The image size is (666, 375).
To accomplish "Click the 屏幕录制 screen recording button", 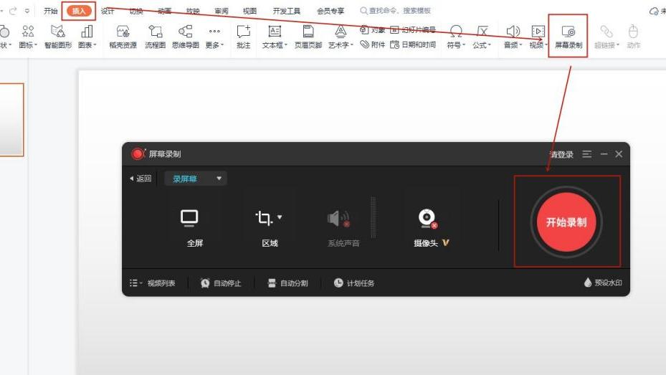I will click(x=569, y=37).
